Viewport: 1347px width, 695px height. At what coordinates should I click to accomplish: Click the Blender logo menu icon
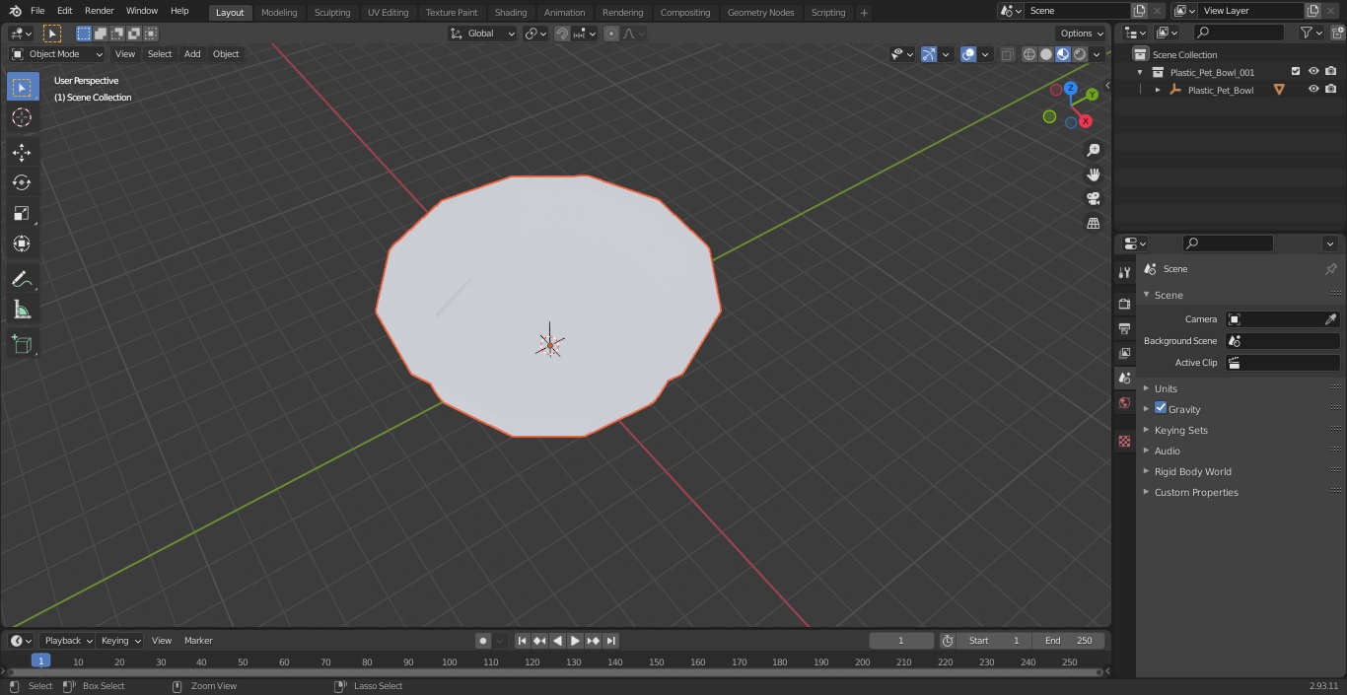15,11
